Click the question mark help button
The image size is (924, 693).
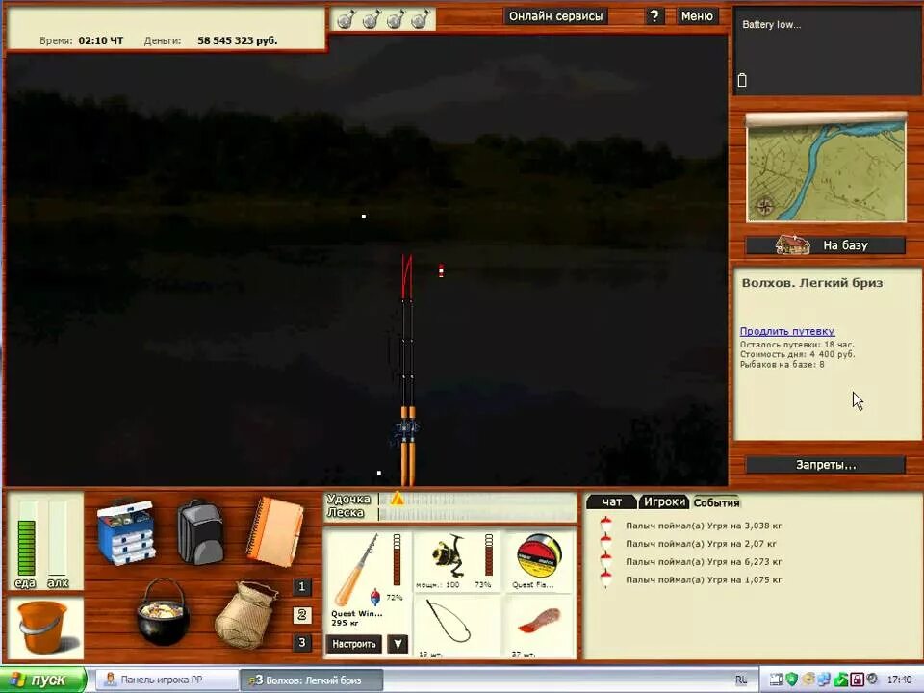(654, 16)
